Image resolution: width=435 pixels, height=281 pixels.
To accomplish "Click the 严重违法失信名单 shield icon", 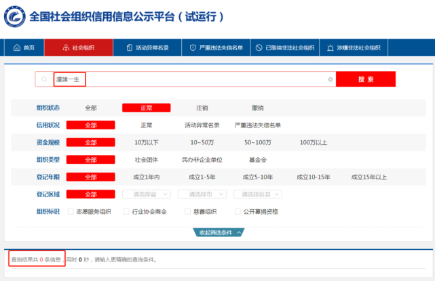I will click(193, 48).
